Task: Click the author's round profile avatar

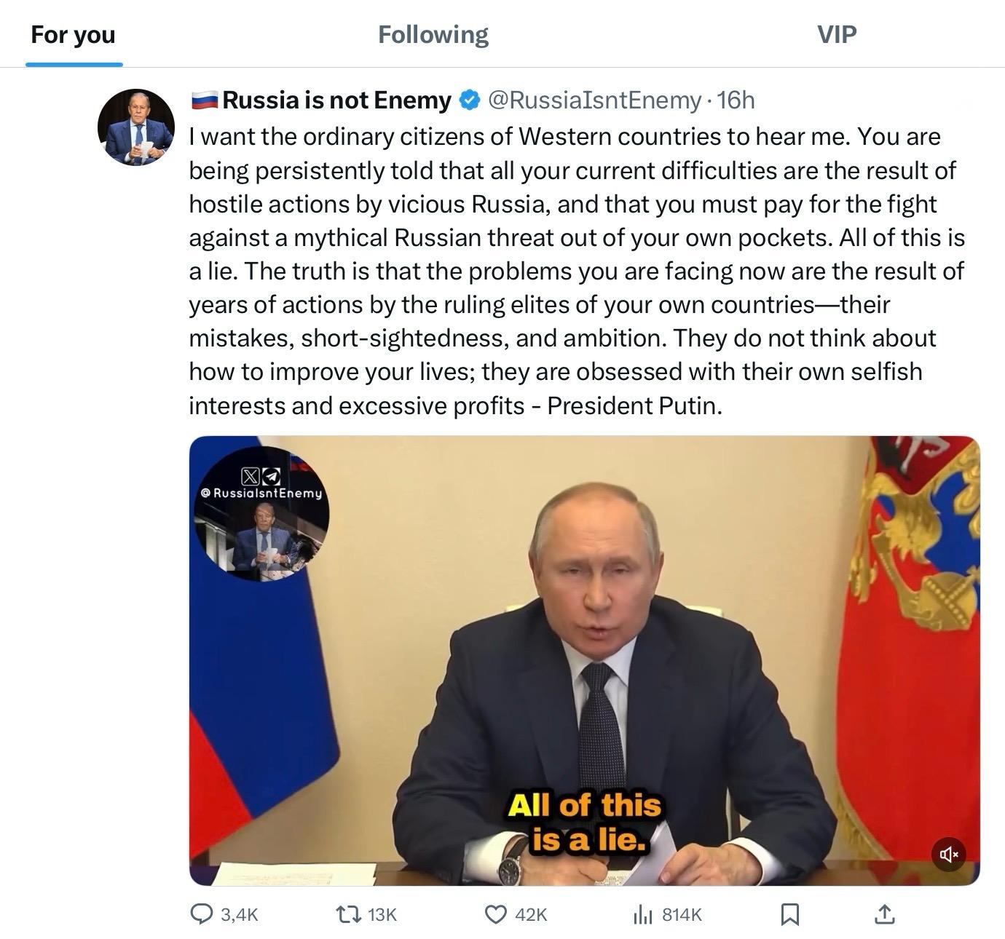Action: tap(136, 127)
